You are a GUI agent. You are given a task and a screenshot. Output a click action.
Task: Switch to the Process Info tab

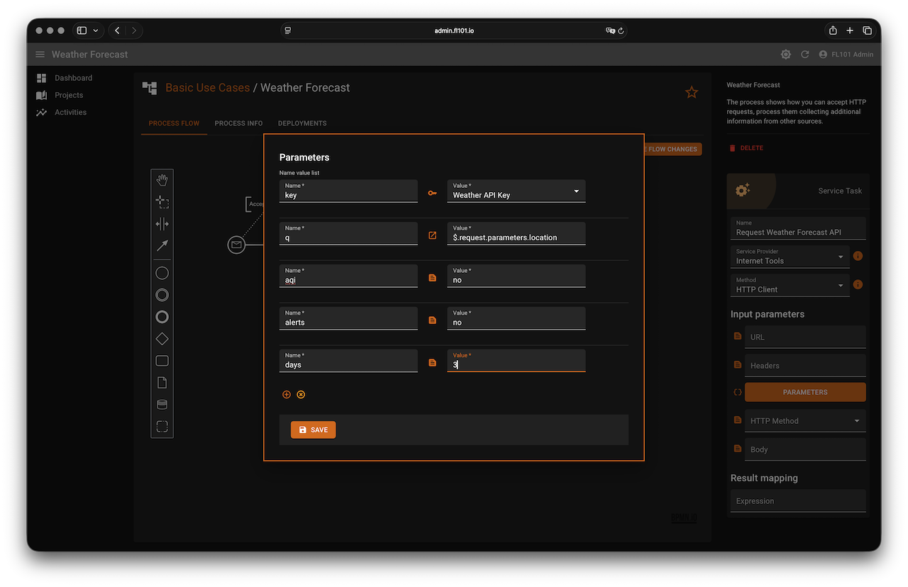click(238, 123)
